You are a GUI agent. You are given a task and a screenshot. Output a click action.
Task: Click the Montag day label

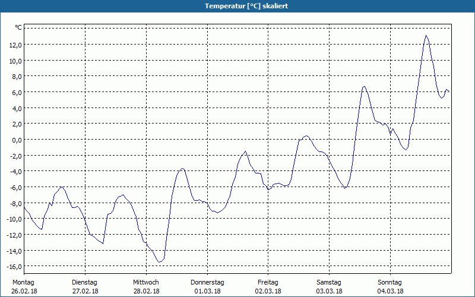[x=23, y=283]
